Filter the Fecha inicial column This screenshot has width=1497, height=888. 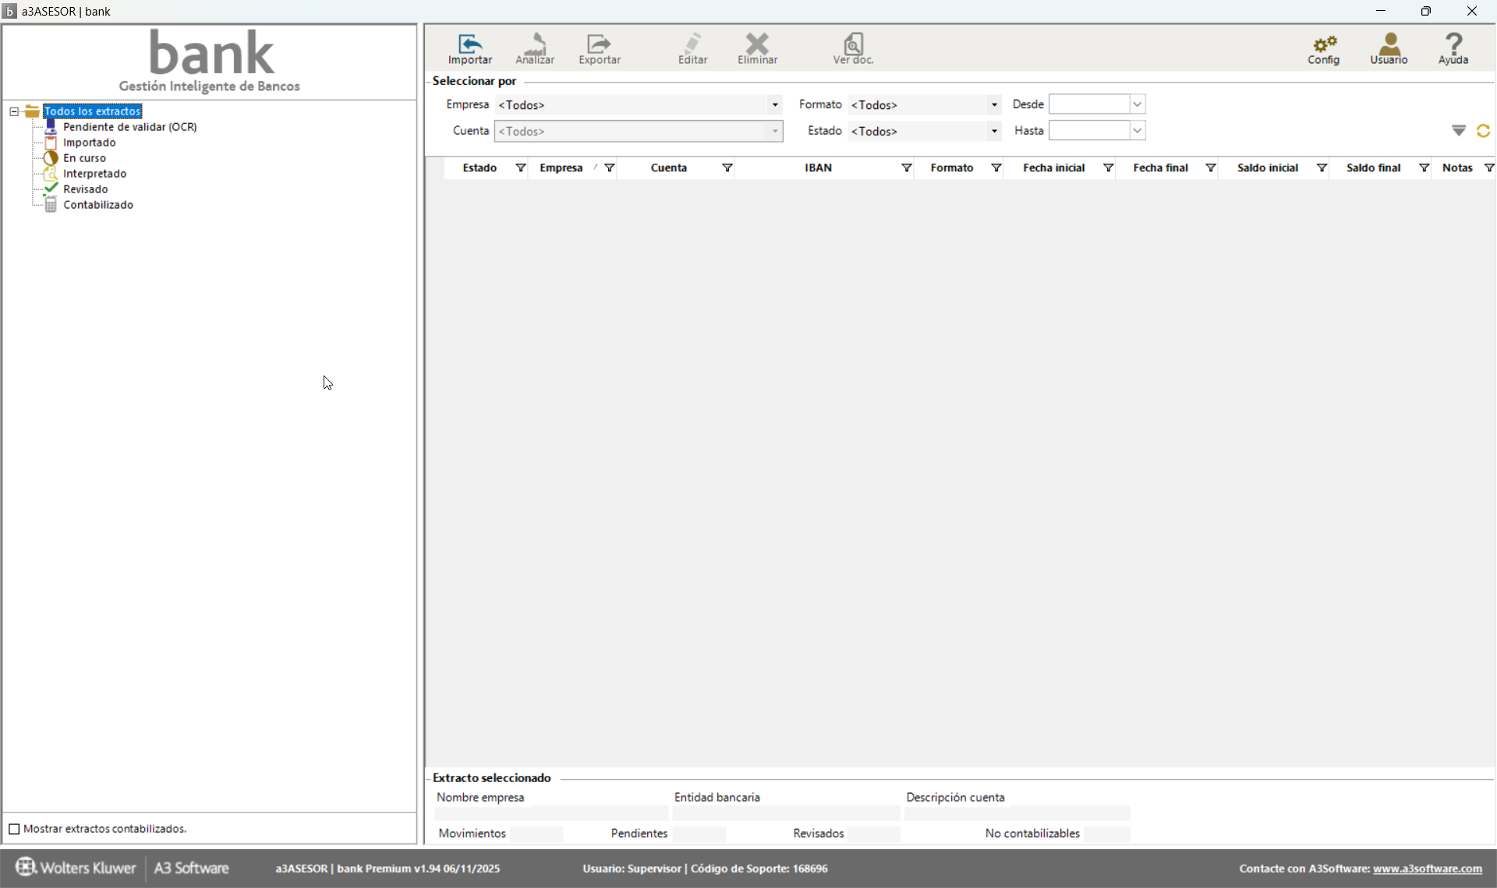[x=1109, y=168]
